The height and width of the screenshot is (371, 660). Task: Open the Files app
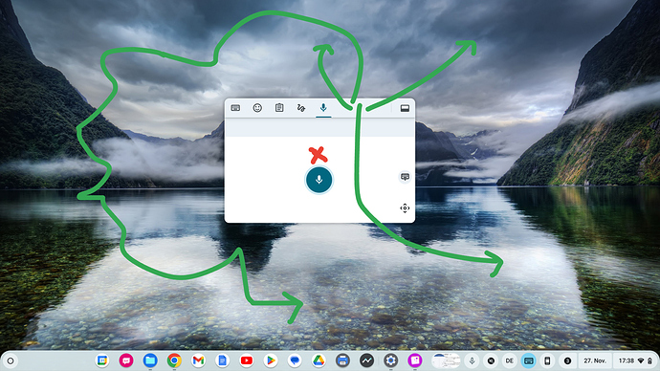point(150,360)
